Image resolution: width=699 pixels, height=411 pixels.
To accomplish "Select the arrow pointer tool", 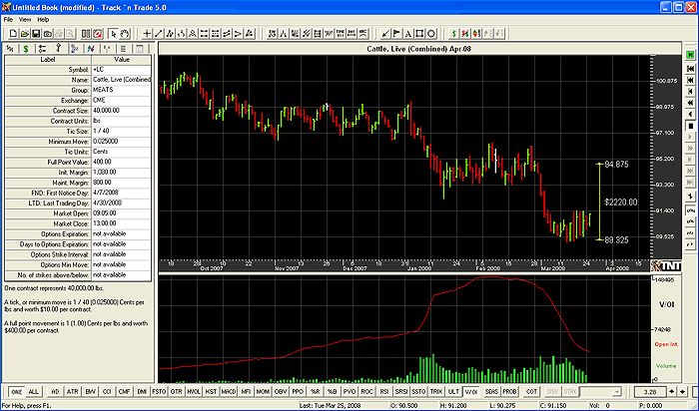I will [x=114, y=33].
